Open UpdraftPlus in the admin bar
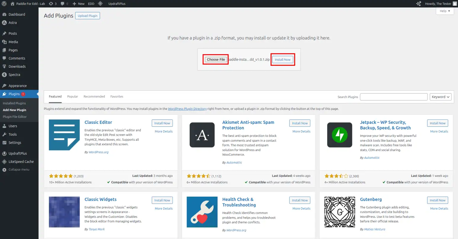Screen dimensions: 458x239 click(117, 4)
